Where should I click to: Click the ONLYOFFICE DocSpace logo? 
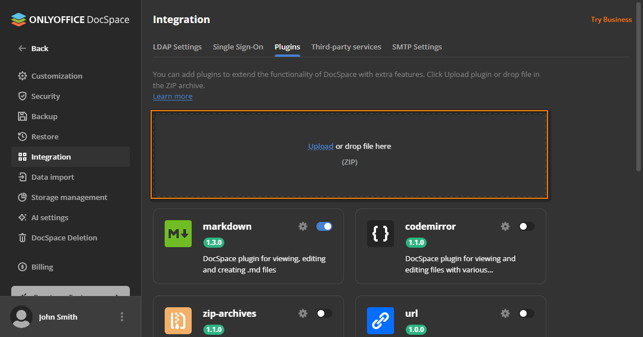tap(70, 20)
